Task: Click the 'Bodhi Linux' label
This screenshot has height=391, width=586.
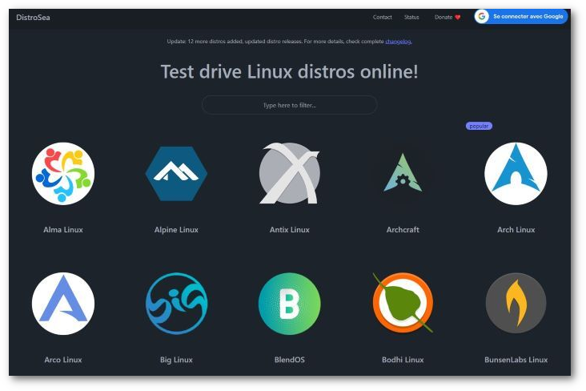Action: [x=403, y=360]
